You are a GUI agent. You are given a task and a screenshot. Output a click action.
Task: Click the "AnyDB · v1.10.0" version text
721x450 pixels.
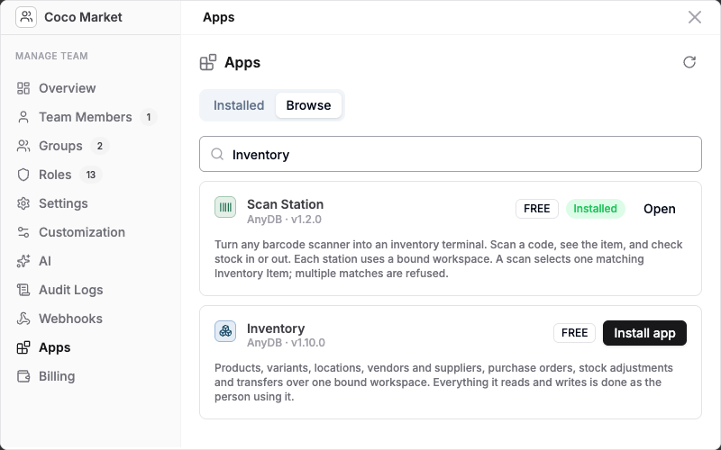(x=286, y=343)
